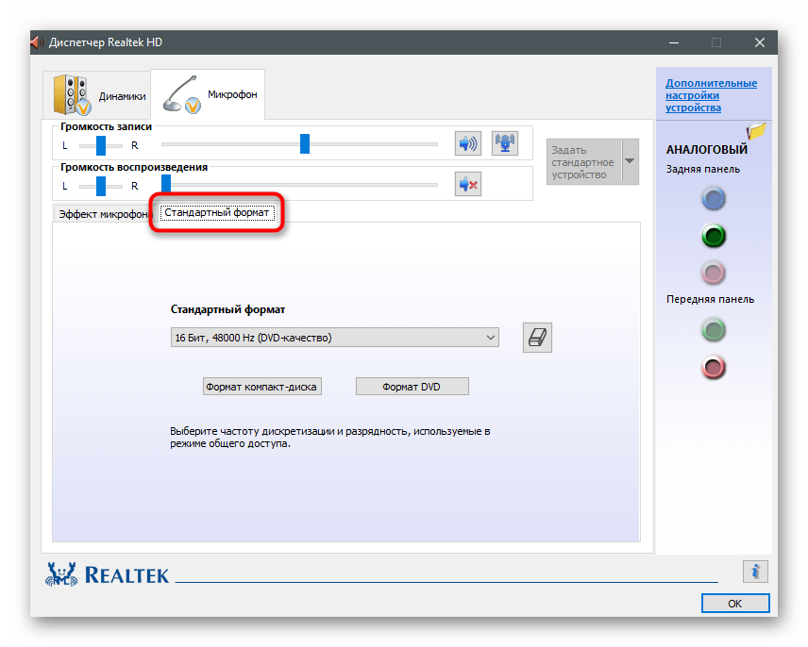The width and height of the screenshot is (808, 647).
Task: Select the red front panel jack
Action: 714,367
